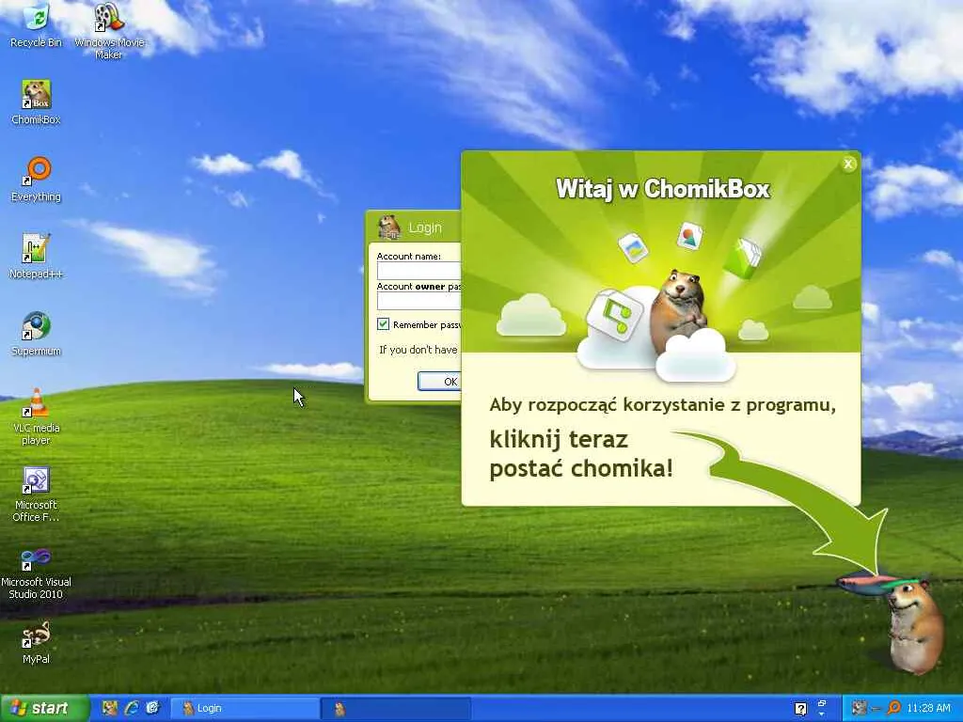
Task: Select Microsoft Visual Studio 2010 icon
Action: click(37, 573)
